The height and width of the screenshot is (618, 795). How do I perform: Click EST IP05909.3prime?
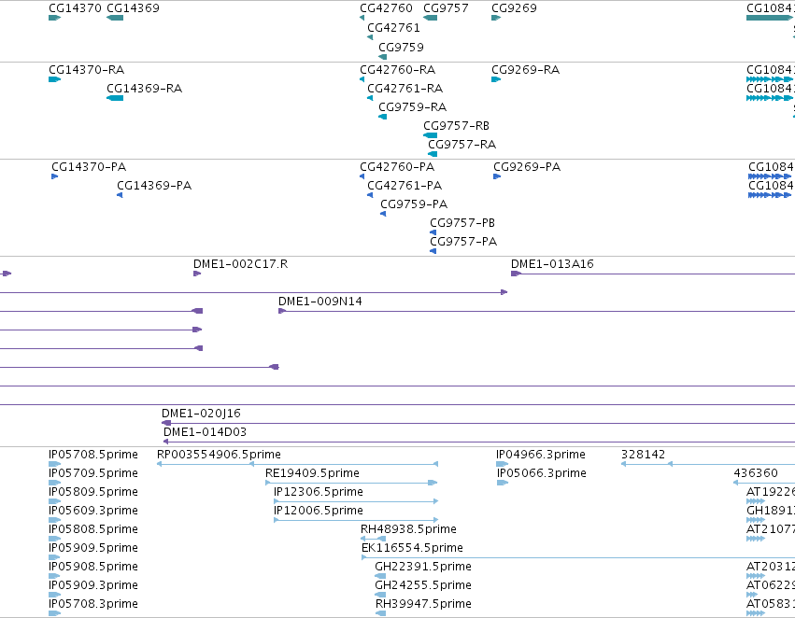pyautogui.click(x=55, y=596)
